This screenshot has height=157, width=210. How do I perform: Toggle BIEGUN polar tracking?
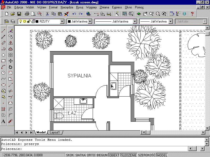click(102, 155)
